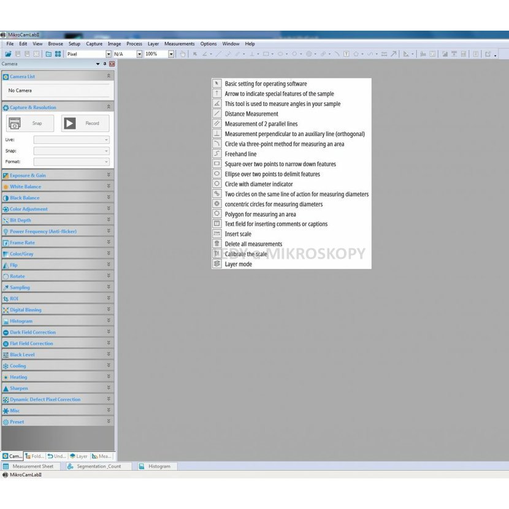Select the arrow annotation tool
This screenshot has width=509, height=509.
(x=394, y=54)
